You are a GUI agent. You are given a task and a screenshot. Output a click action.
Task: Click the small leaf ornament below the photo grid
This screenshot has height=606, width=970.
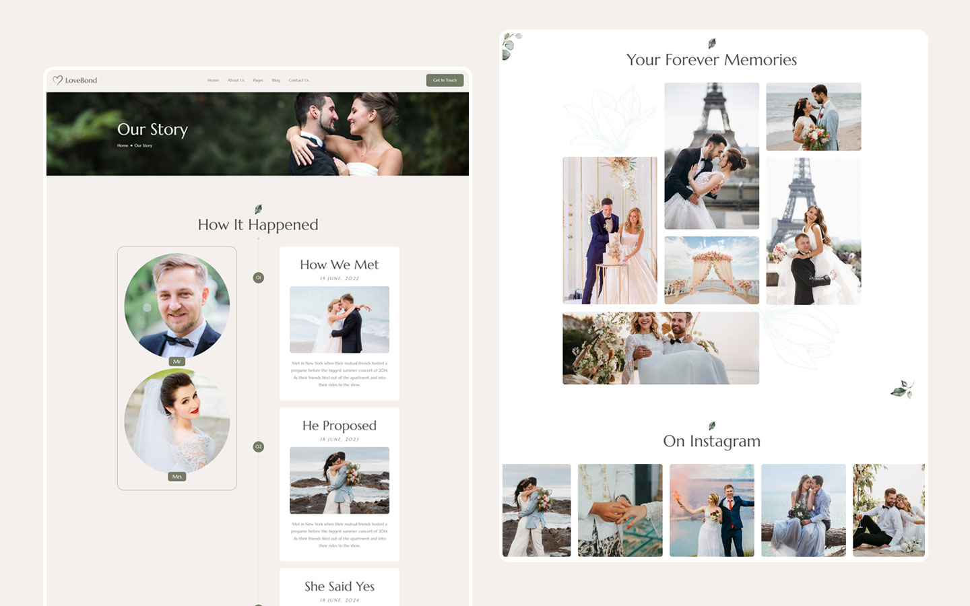[x=903, y=388]
